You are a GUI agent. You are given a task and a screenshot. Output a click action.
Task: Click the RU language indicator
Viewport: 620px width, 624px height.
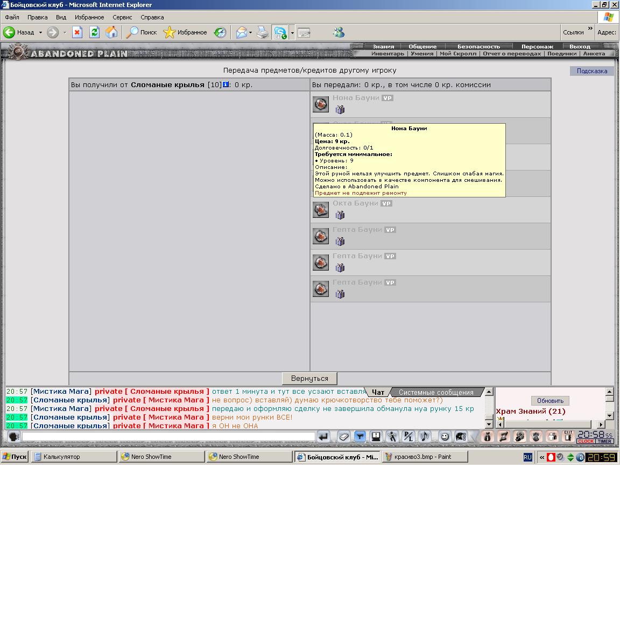coord(527,457)
